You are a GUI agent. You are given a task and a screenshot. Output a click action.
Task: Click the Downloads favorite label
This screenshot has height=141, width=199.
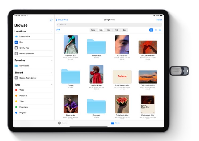coord(24,66)
